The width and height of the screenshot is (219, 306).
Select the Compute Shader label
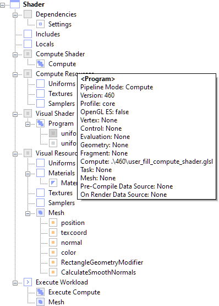pyautogui.click(x=60, y=54)
